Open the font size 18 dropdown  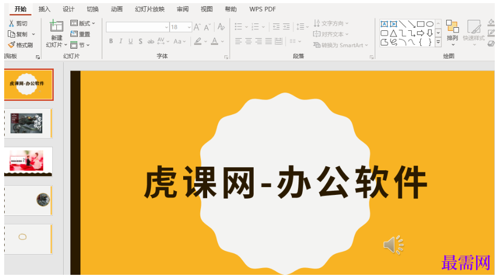click(189, 27)
